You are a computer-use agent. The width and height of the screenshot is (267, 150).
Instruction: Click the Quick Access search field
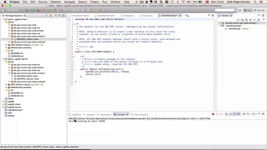coord(225,10)
